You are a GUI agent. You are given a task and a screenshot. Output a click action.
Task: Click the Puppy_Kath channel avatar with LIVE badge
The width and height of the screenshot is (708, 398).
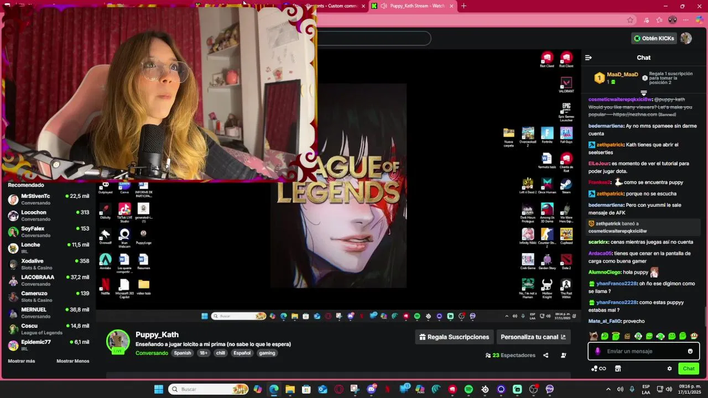point(118,342)
